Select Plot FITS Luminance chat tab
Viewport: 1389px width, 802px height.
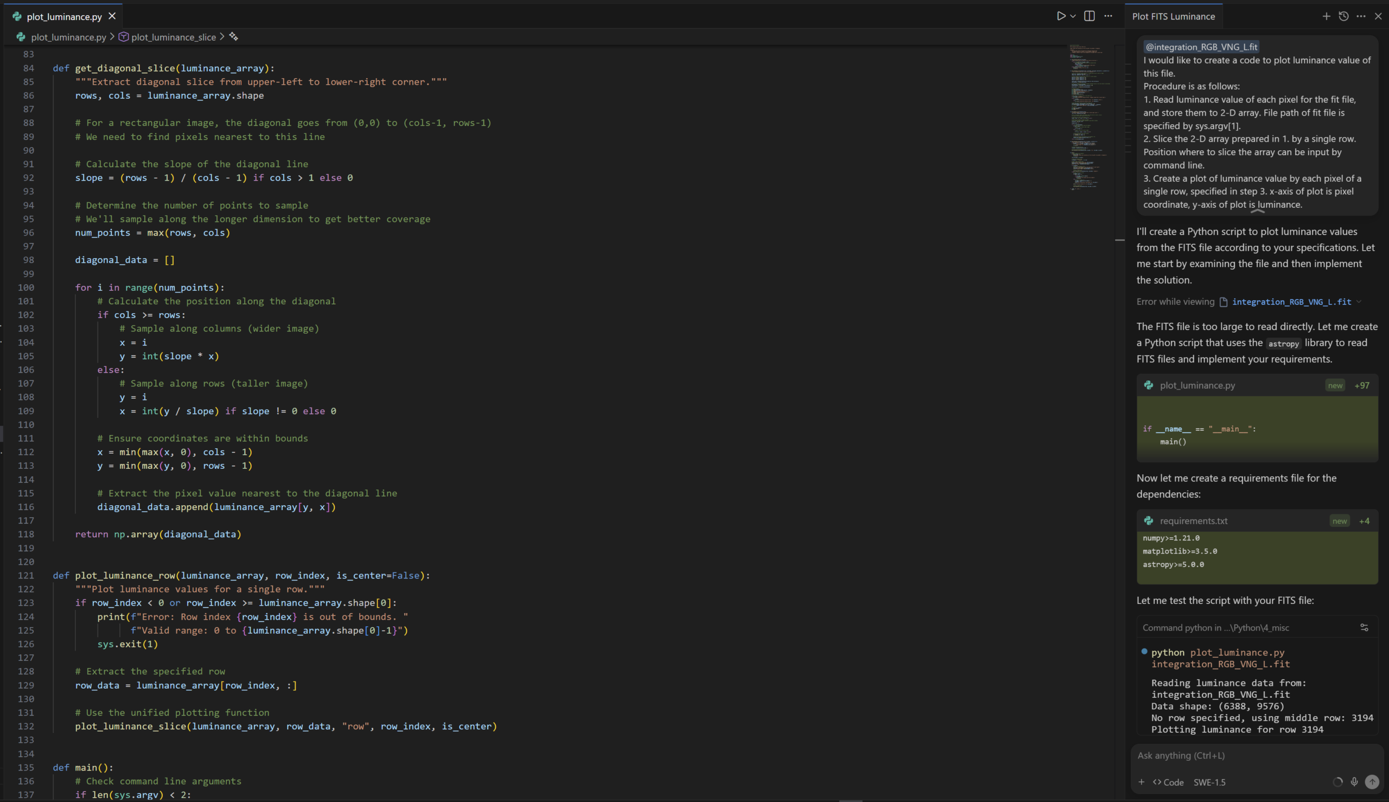(x=1173, y=16)
